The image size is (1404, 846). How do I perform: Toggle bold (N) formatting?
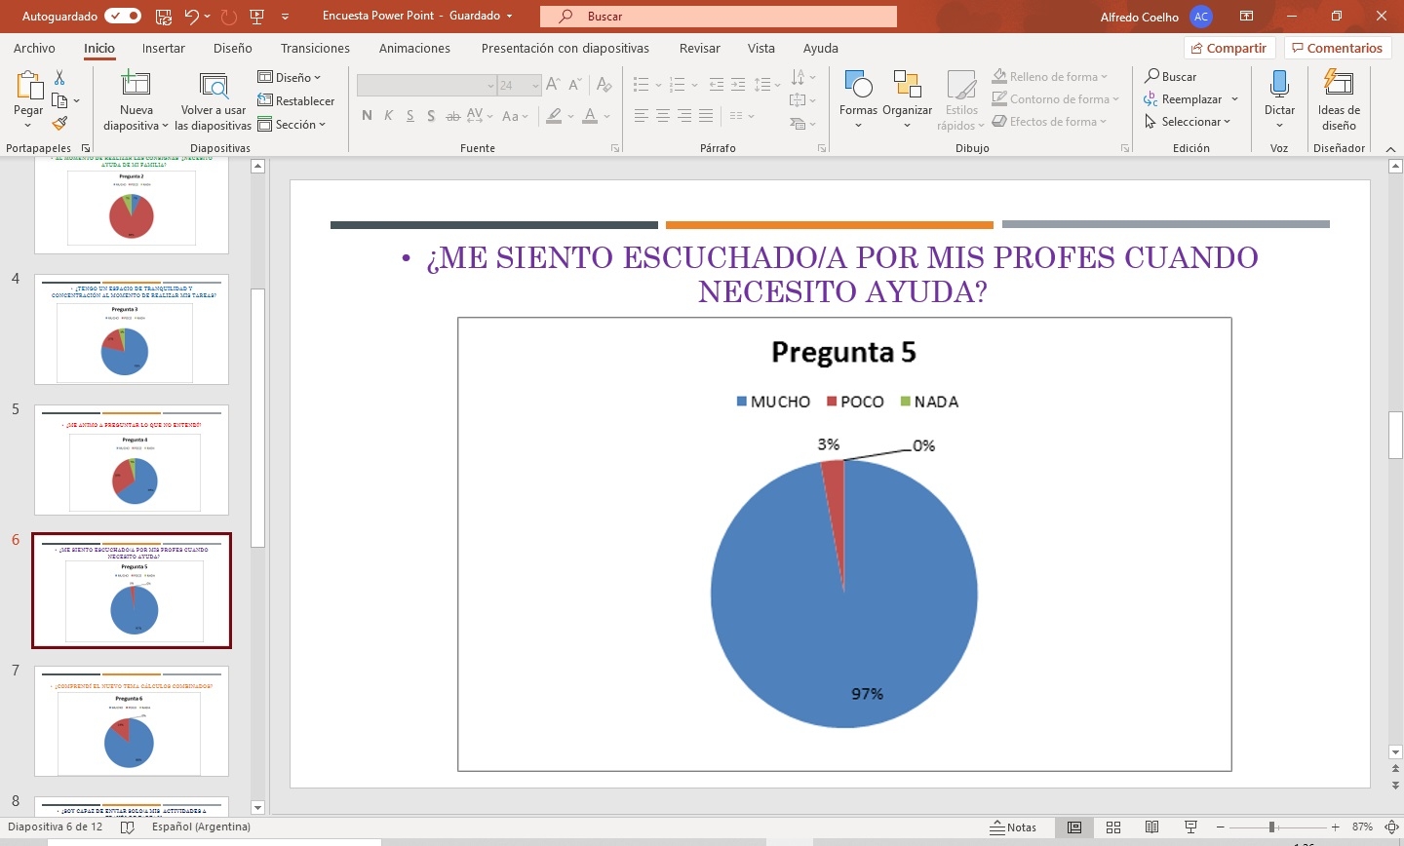367,116
